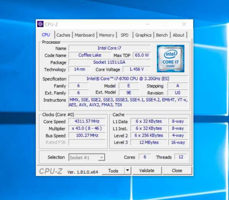
Task: Open the Tools dropdown arrow
Action: click(x=127, y=170)
